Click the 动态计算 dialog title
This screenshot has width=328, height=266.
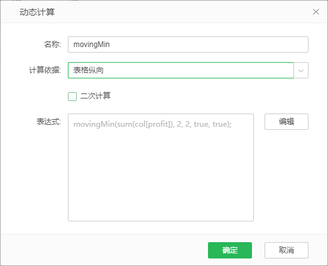[37, 12]
